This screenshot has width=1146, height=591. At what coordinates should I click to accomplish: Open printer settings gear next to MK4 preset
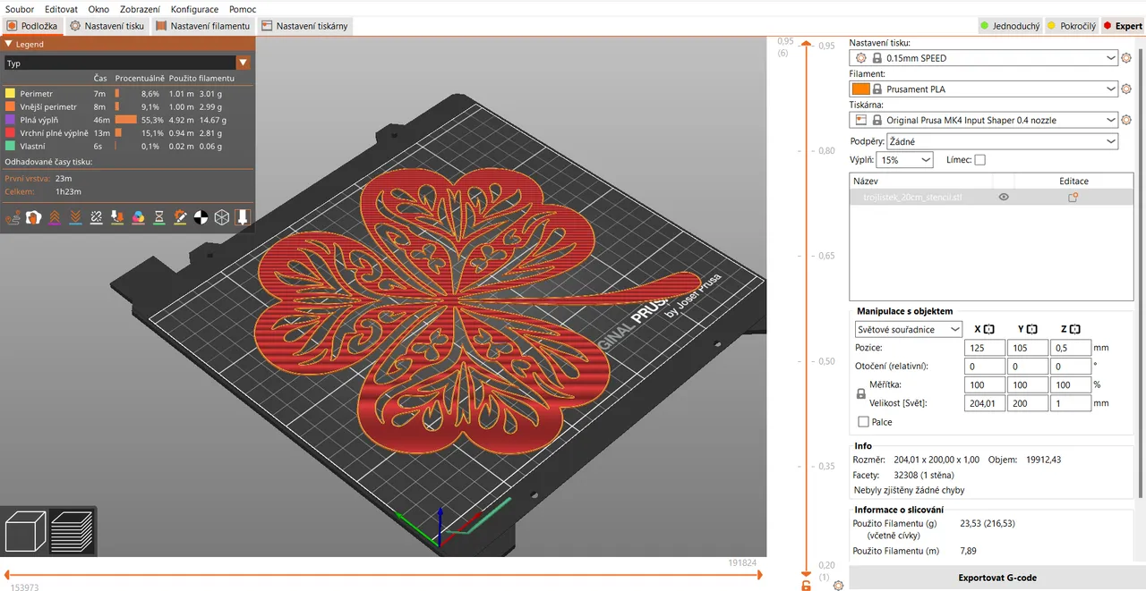click(x=1126, y=120)
